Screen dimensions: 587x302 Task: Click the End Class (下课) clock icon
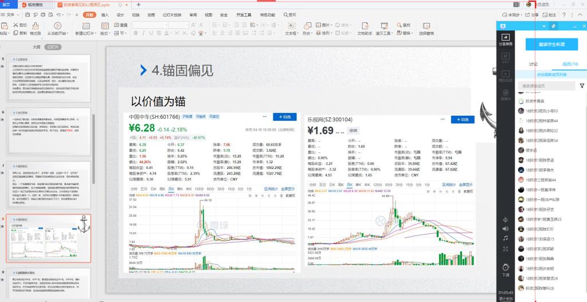click(x=506, y=267)
